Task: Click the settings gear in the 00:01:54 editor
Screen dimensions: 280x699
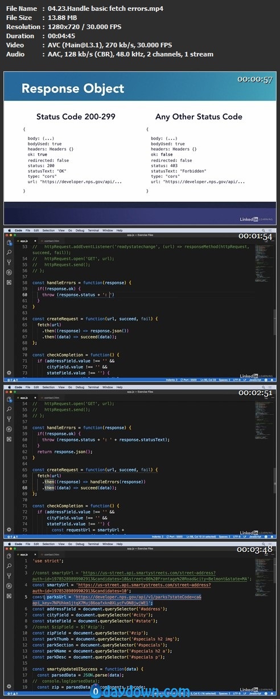Action: tap(9, 372)
